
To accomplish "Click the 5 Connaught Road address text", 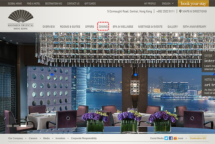I will click(x=130, y=11).
